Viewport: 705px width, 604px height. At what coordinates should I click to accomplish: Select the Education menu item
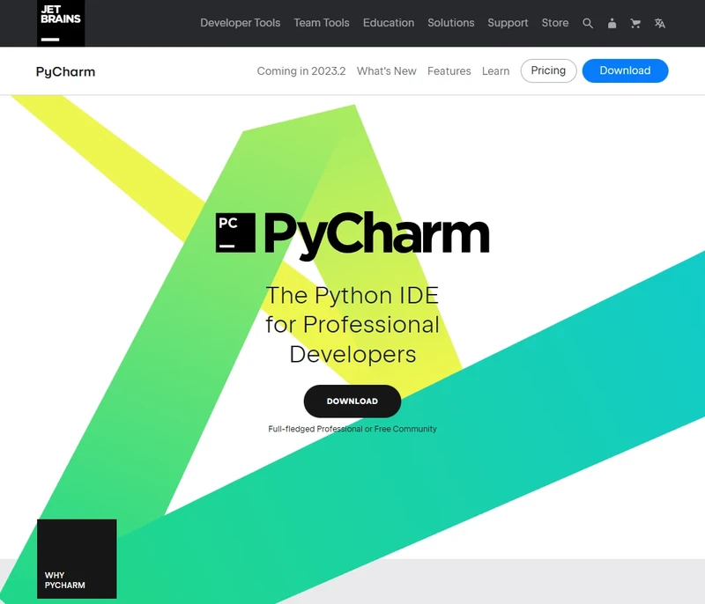point(389,23)
